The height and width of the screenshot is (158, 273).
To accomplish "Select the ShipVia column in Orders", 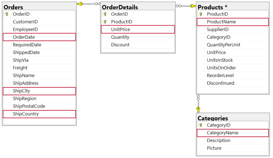I will (39, 60).
